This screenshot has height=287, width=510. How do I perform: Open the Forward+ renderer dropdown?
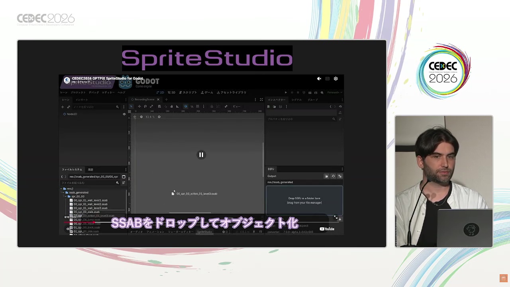pyautogui.click(x=334, y=92)
